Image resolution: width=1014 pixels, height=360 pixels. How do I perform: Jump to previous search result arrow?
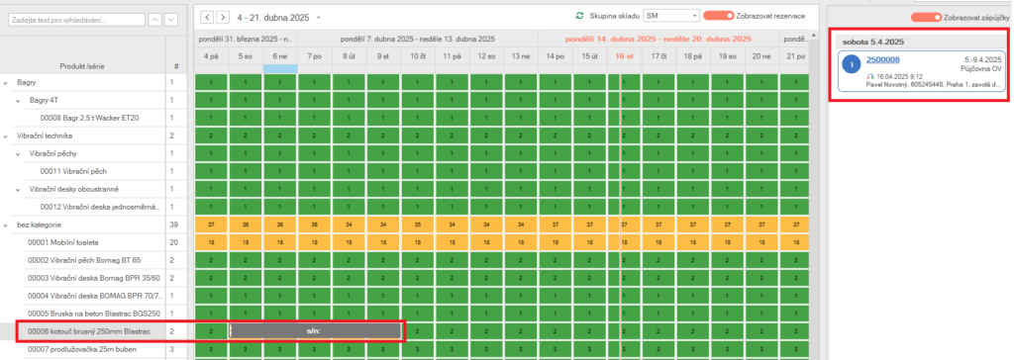(x=155, y=20)
